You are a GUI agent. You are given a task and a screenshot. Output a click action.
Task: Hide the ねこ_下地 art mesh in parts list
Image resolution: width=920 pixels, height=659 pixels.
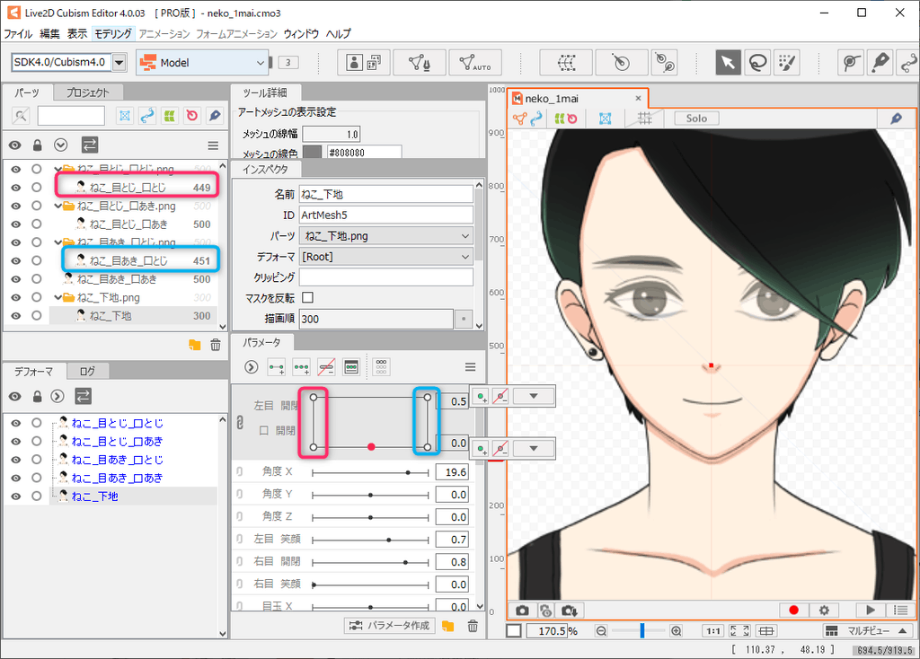[x=15, y=315]
